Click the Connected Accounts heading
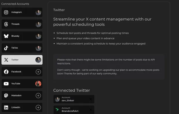Image resolution: width=179 pixels, height=114 pixels. pos(15,4)
